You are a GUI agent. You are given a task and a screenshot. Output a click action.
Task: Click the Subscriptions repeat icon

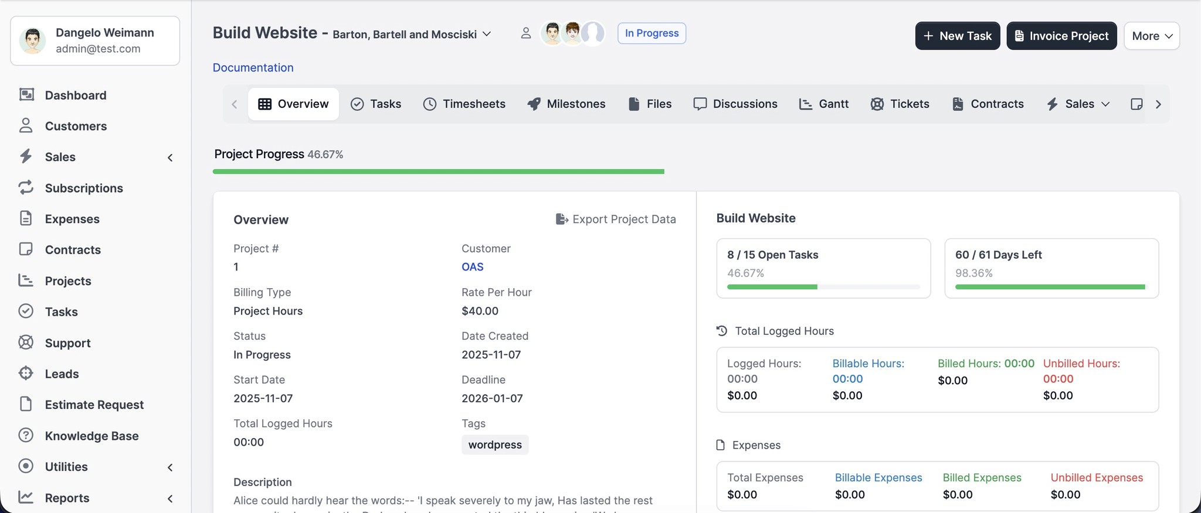tap(26, 187)
